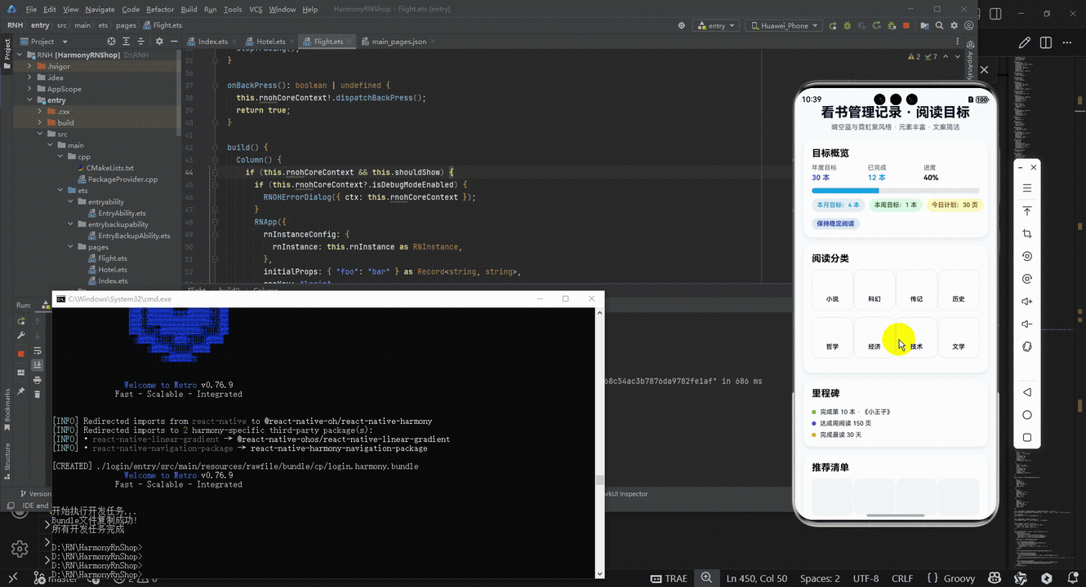The height and width of the screenshot is (587, 1086).
Task: Click the locate target icon beside entry dropdown
Action: pos(682,25)
